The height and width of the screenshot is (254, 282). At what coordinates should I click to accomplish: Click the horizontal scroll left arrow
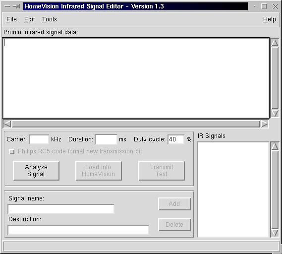(x=7, y=124)
